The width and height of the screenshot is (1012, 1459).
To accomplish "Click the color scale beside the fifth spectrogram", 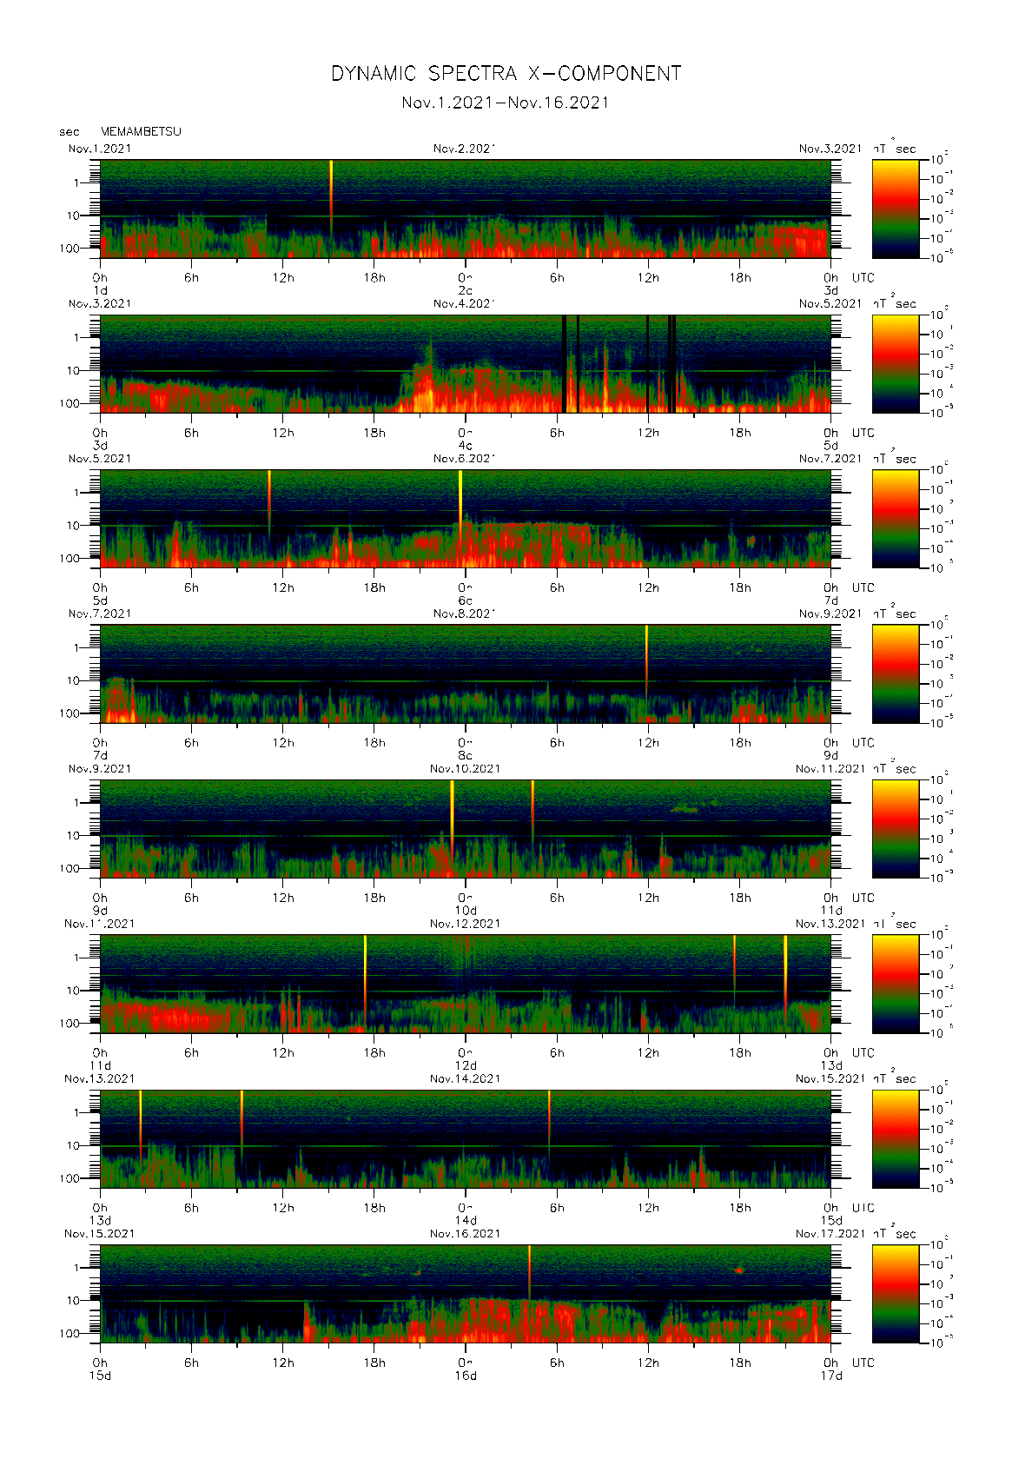I will (x=895, y=828).
